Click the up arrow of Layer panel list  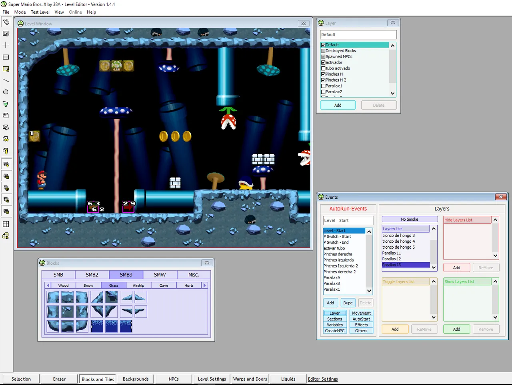point(392,46)
